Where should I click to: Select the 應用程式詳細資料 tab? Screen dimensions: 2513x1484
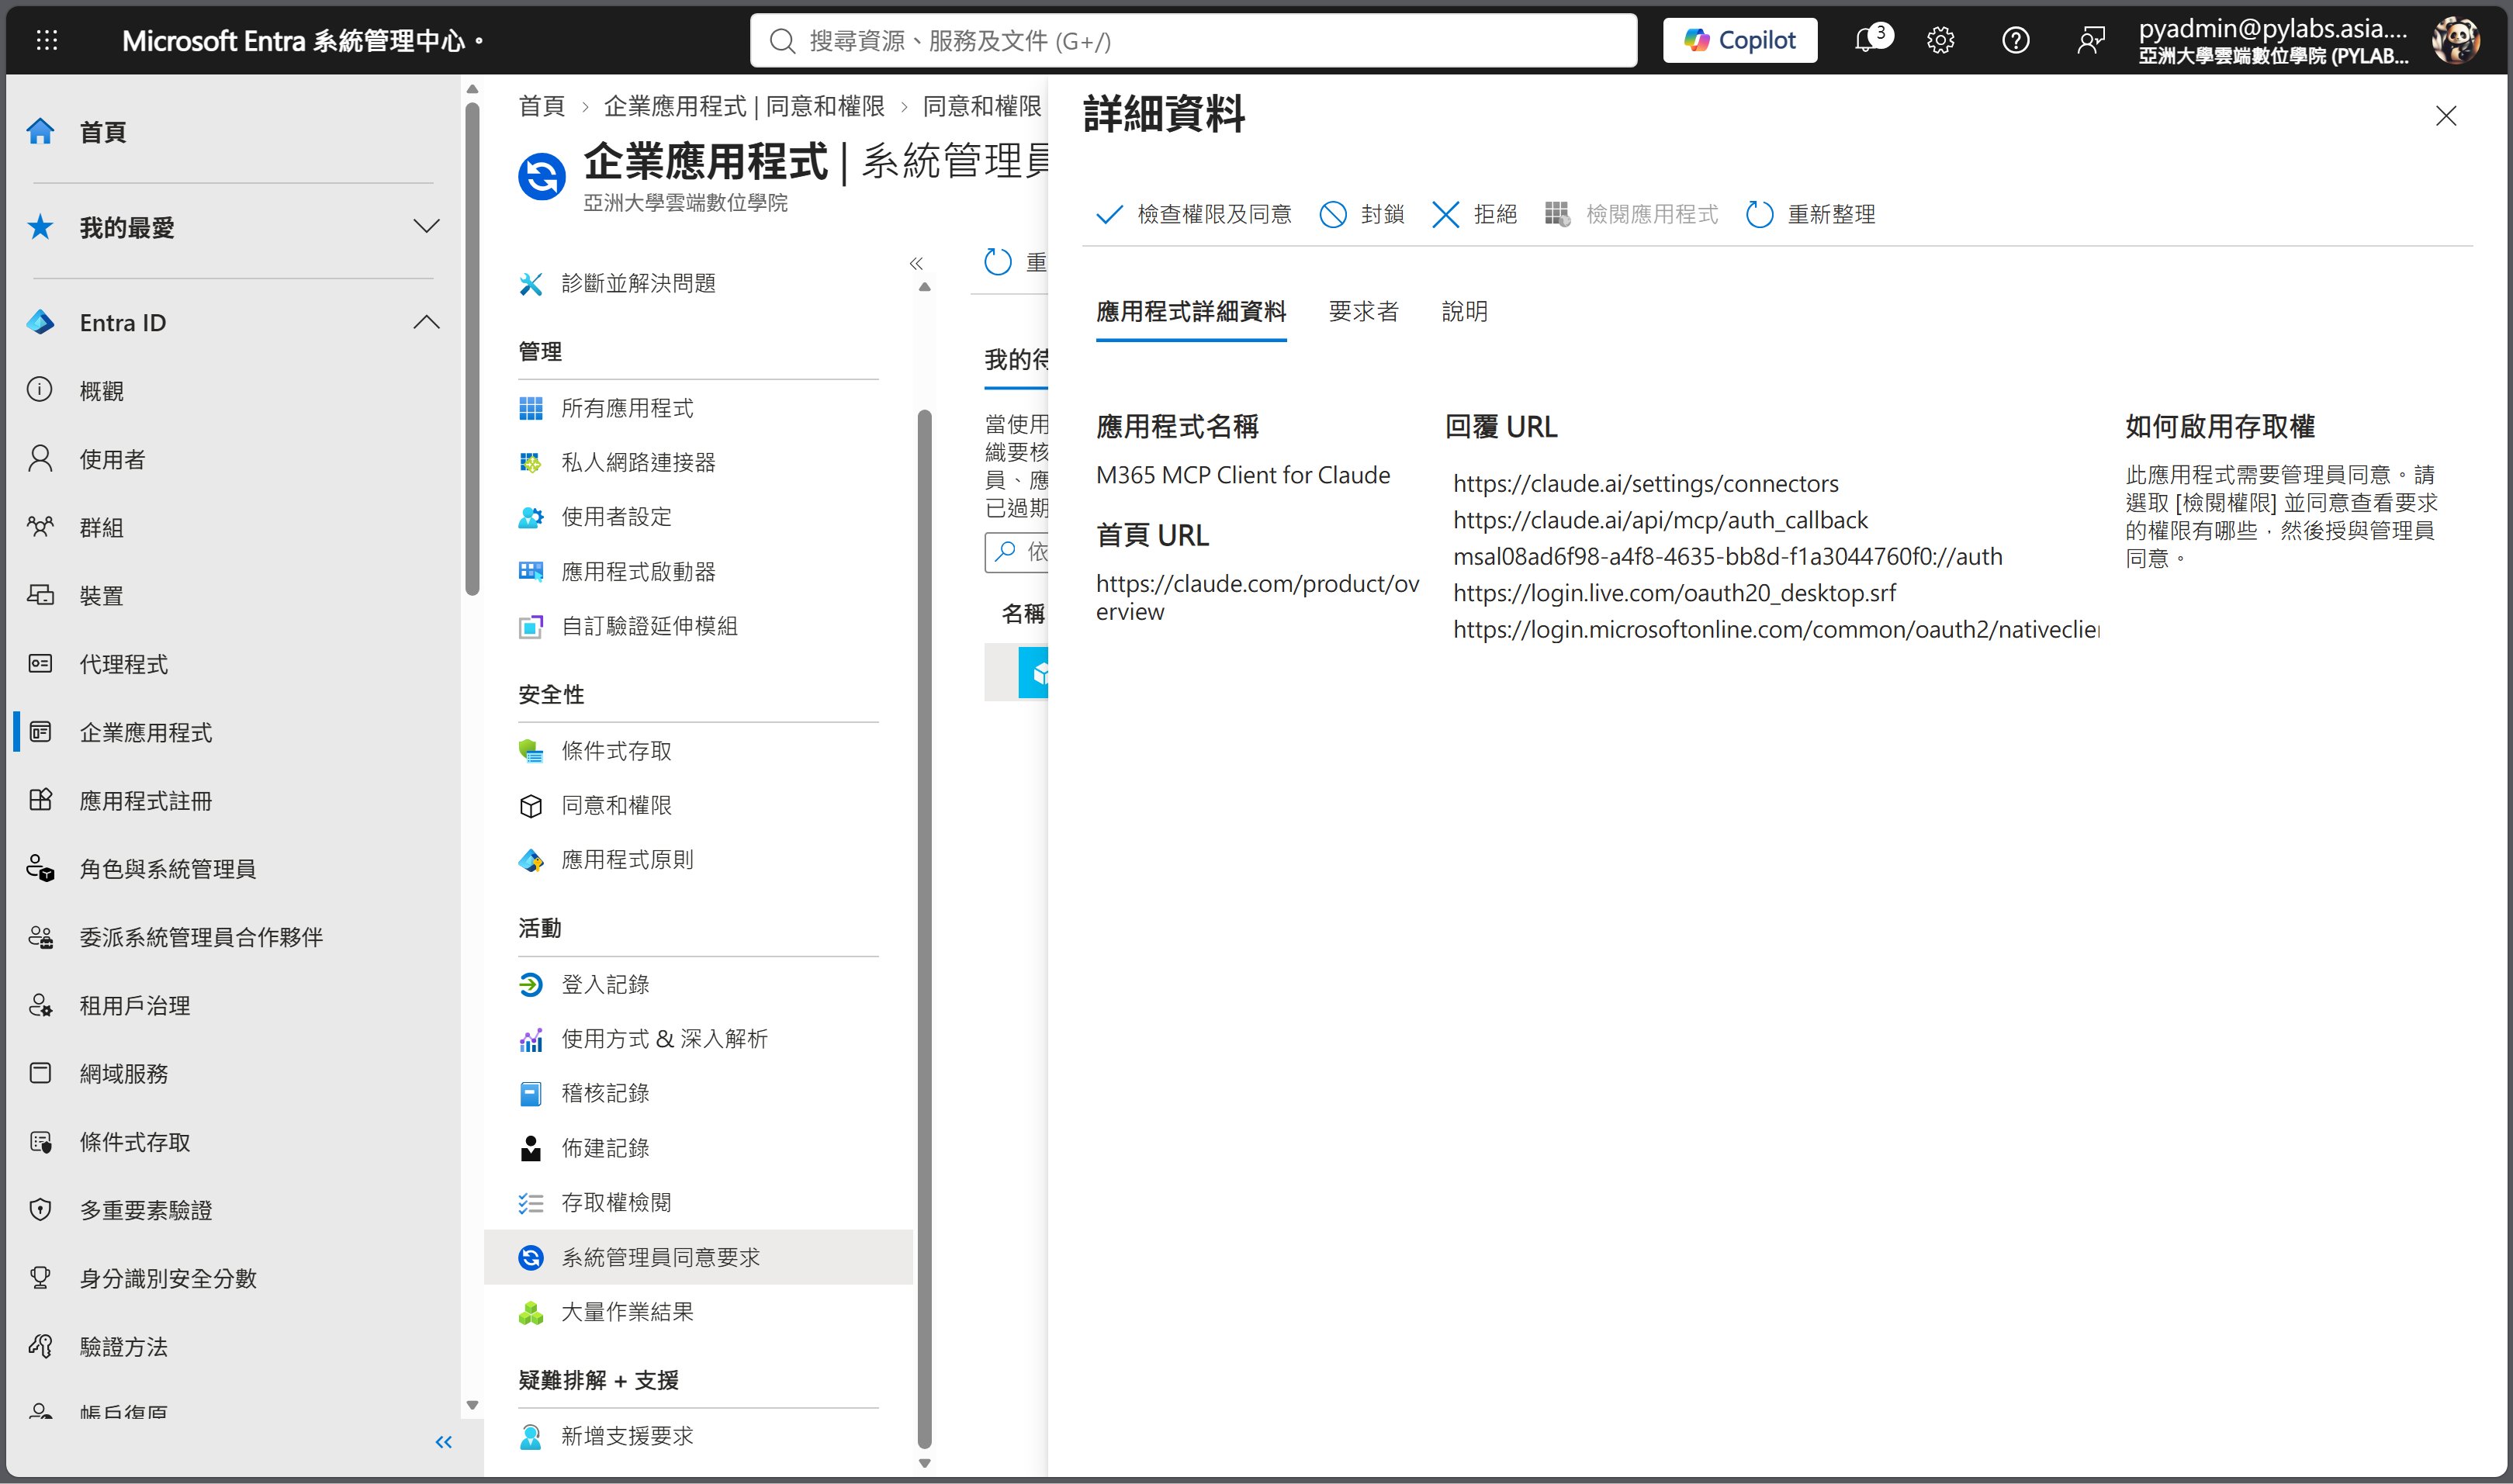point(1191,311)
